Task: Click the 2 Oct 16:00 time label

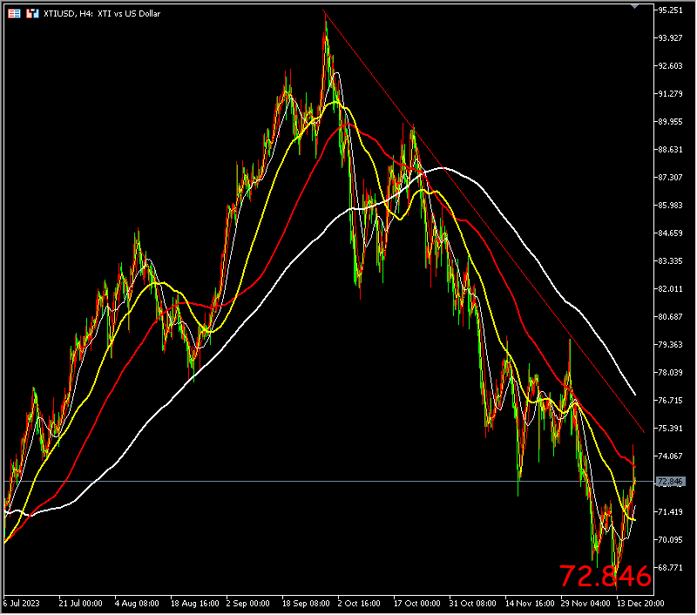Action: pyautogui.click(x=359, y=604)
